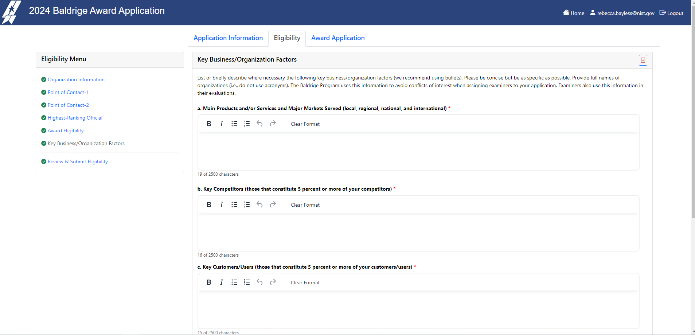Insert bullet list in Main Products editor
This screenshot has width=695, height=335.
point(234,124)
